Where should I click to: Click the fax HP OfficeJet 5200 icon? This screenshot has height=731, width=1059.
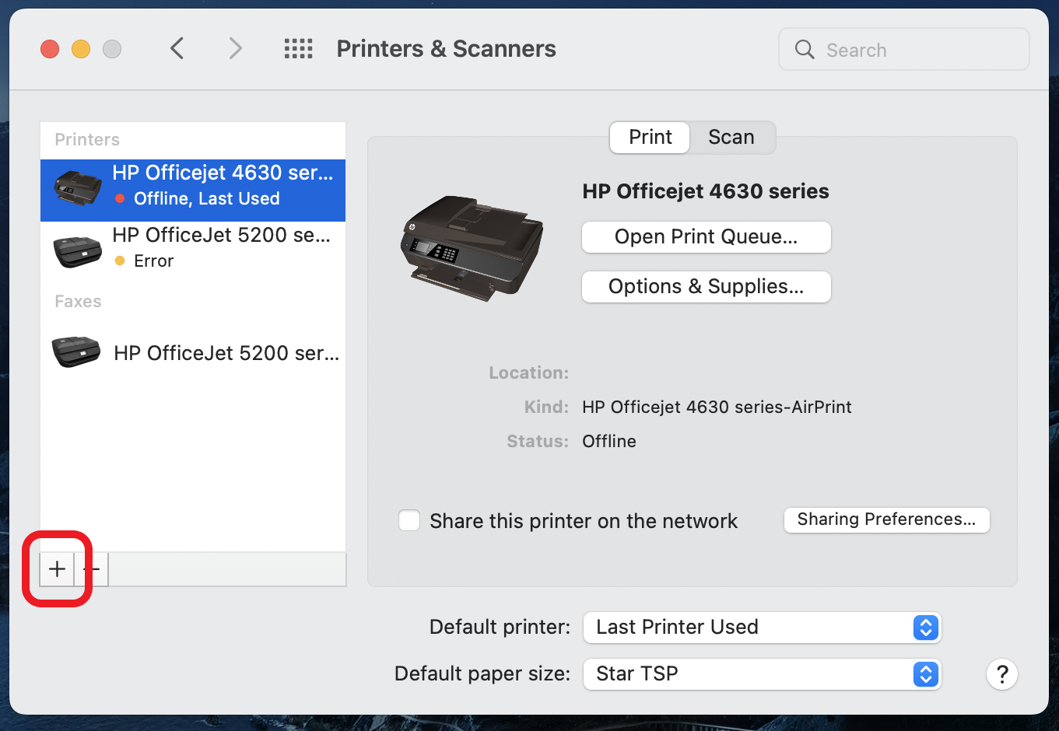pos(76,352)
